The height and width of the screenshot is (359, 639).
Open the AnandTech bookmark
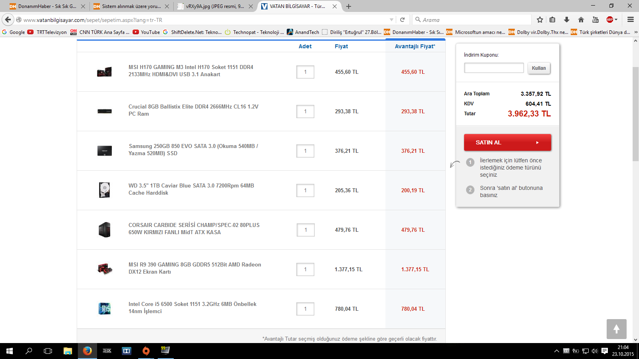303,32
